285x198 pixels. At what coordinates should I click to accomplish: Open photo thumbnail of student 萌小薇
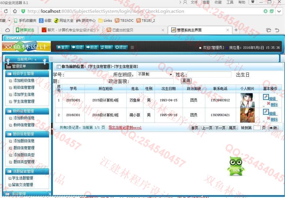tap(247, 115)
